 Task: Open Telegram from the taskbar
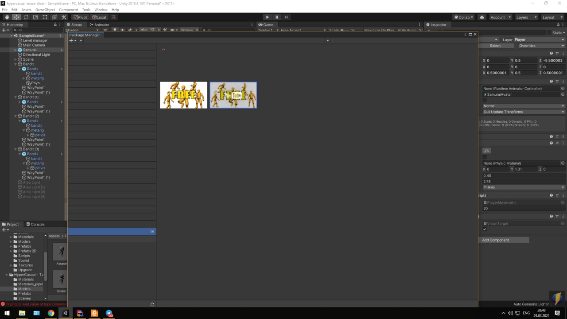click(109, 313)
